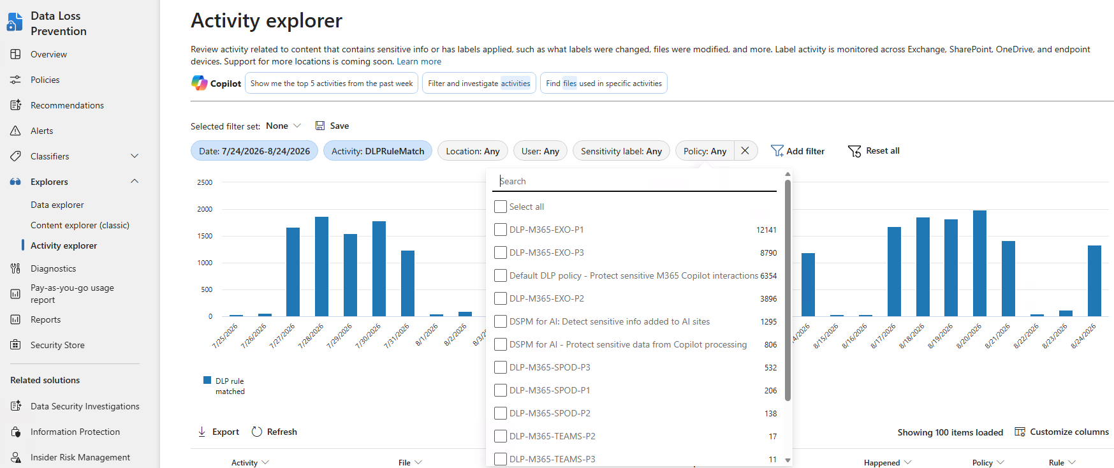
Task: Check the DLP-M365-SPOD-P2 checkbox
Action: 501,413
